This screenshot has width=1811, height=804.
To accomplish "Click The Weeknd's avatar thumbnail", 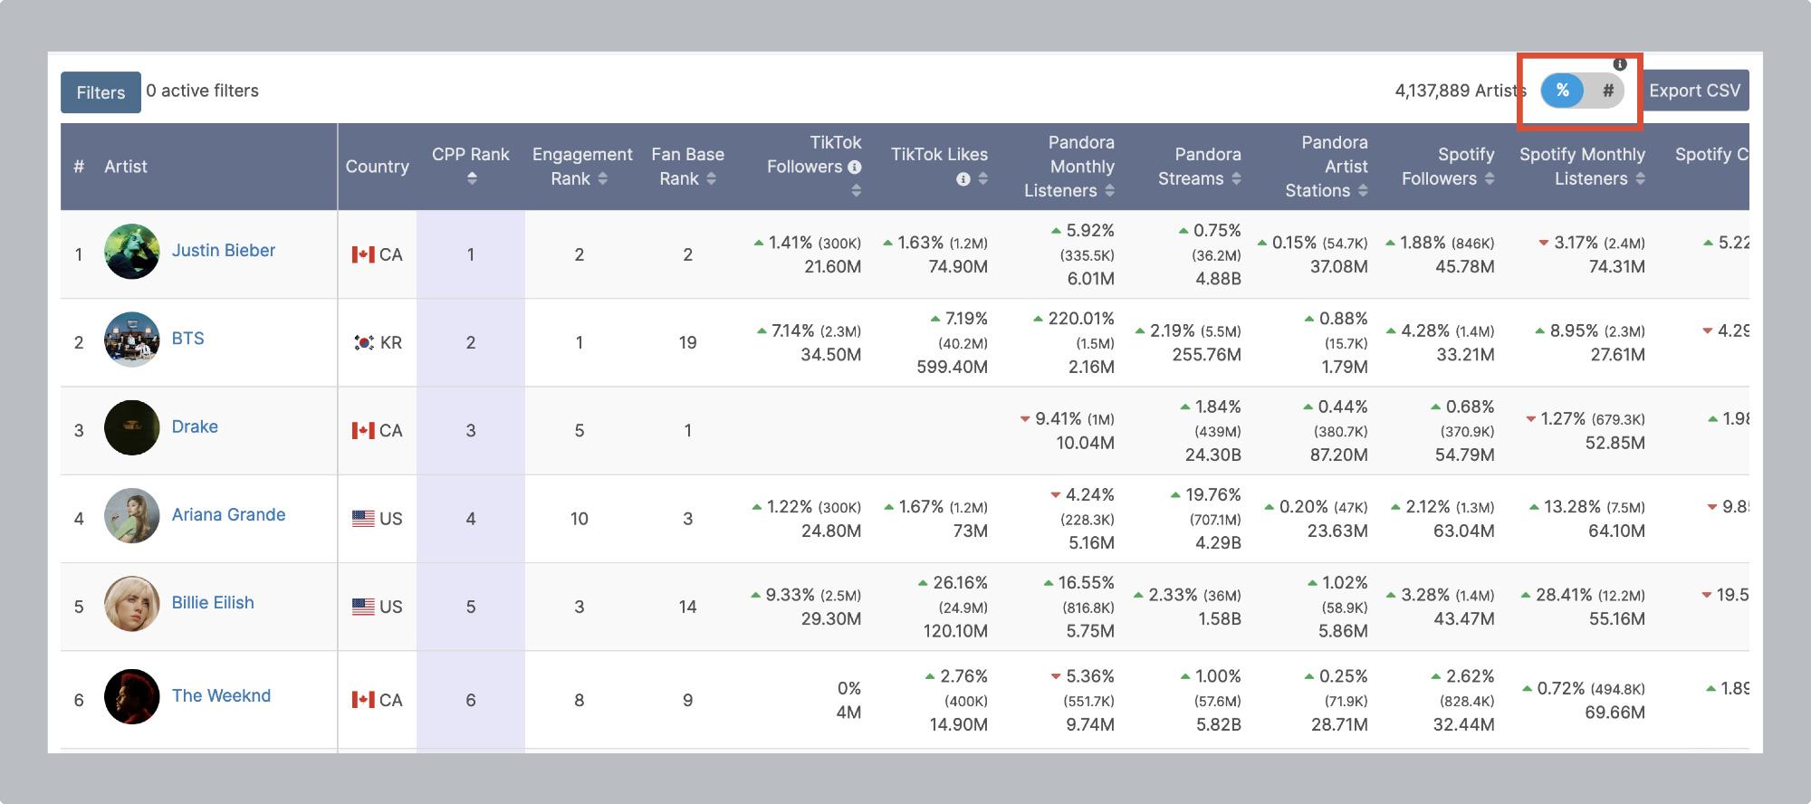I will click(132, 696).
